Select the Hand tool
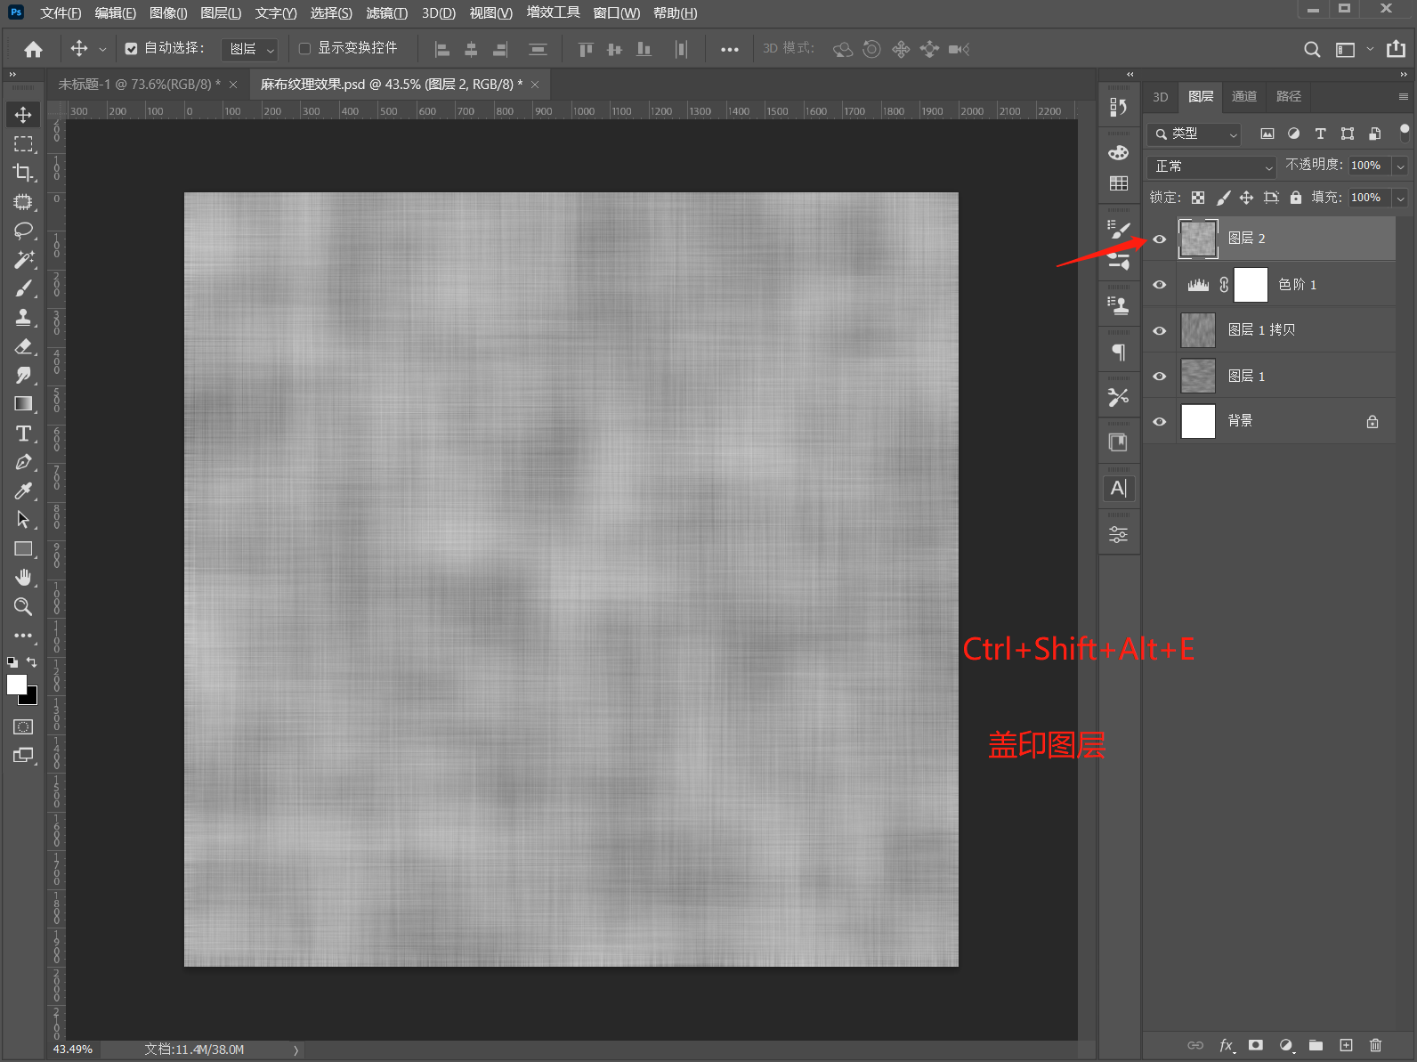The height and width of the screenshot is (1062, 1417). pos(23,578)
